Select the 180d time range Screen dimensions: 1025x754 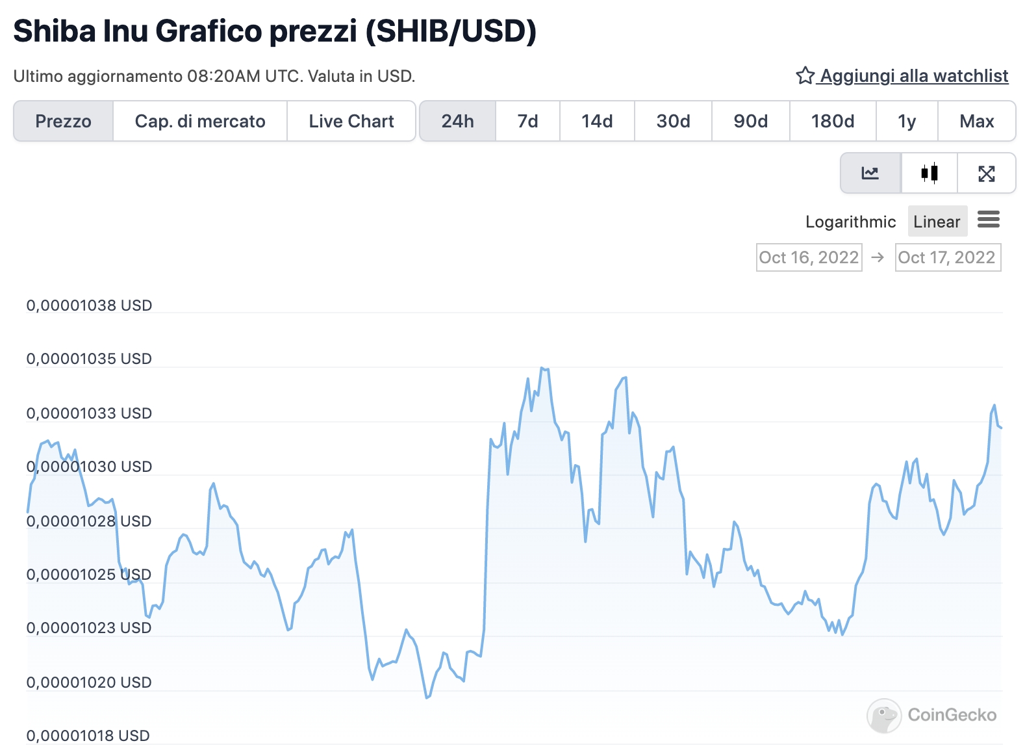point(833,121)
